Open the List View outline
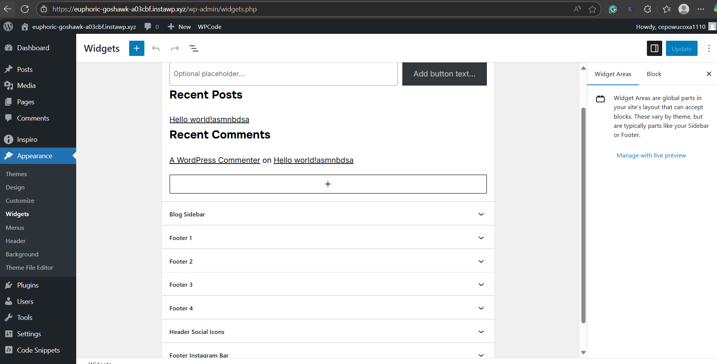This screenshot has height=364, width=717. click(x=194, y=48)
